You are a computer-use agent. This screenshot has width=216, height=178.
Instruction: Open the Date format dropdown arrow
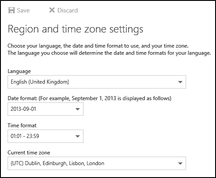point(78,109)
